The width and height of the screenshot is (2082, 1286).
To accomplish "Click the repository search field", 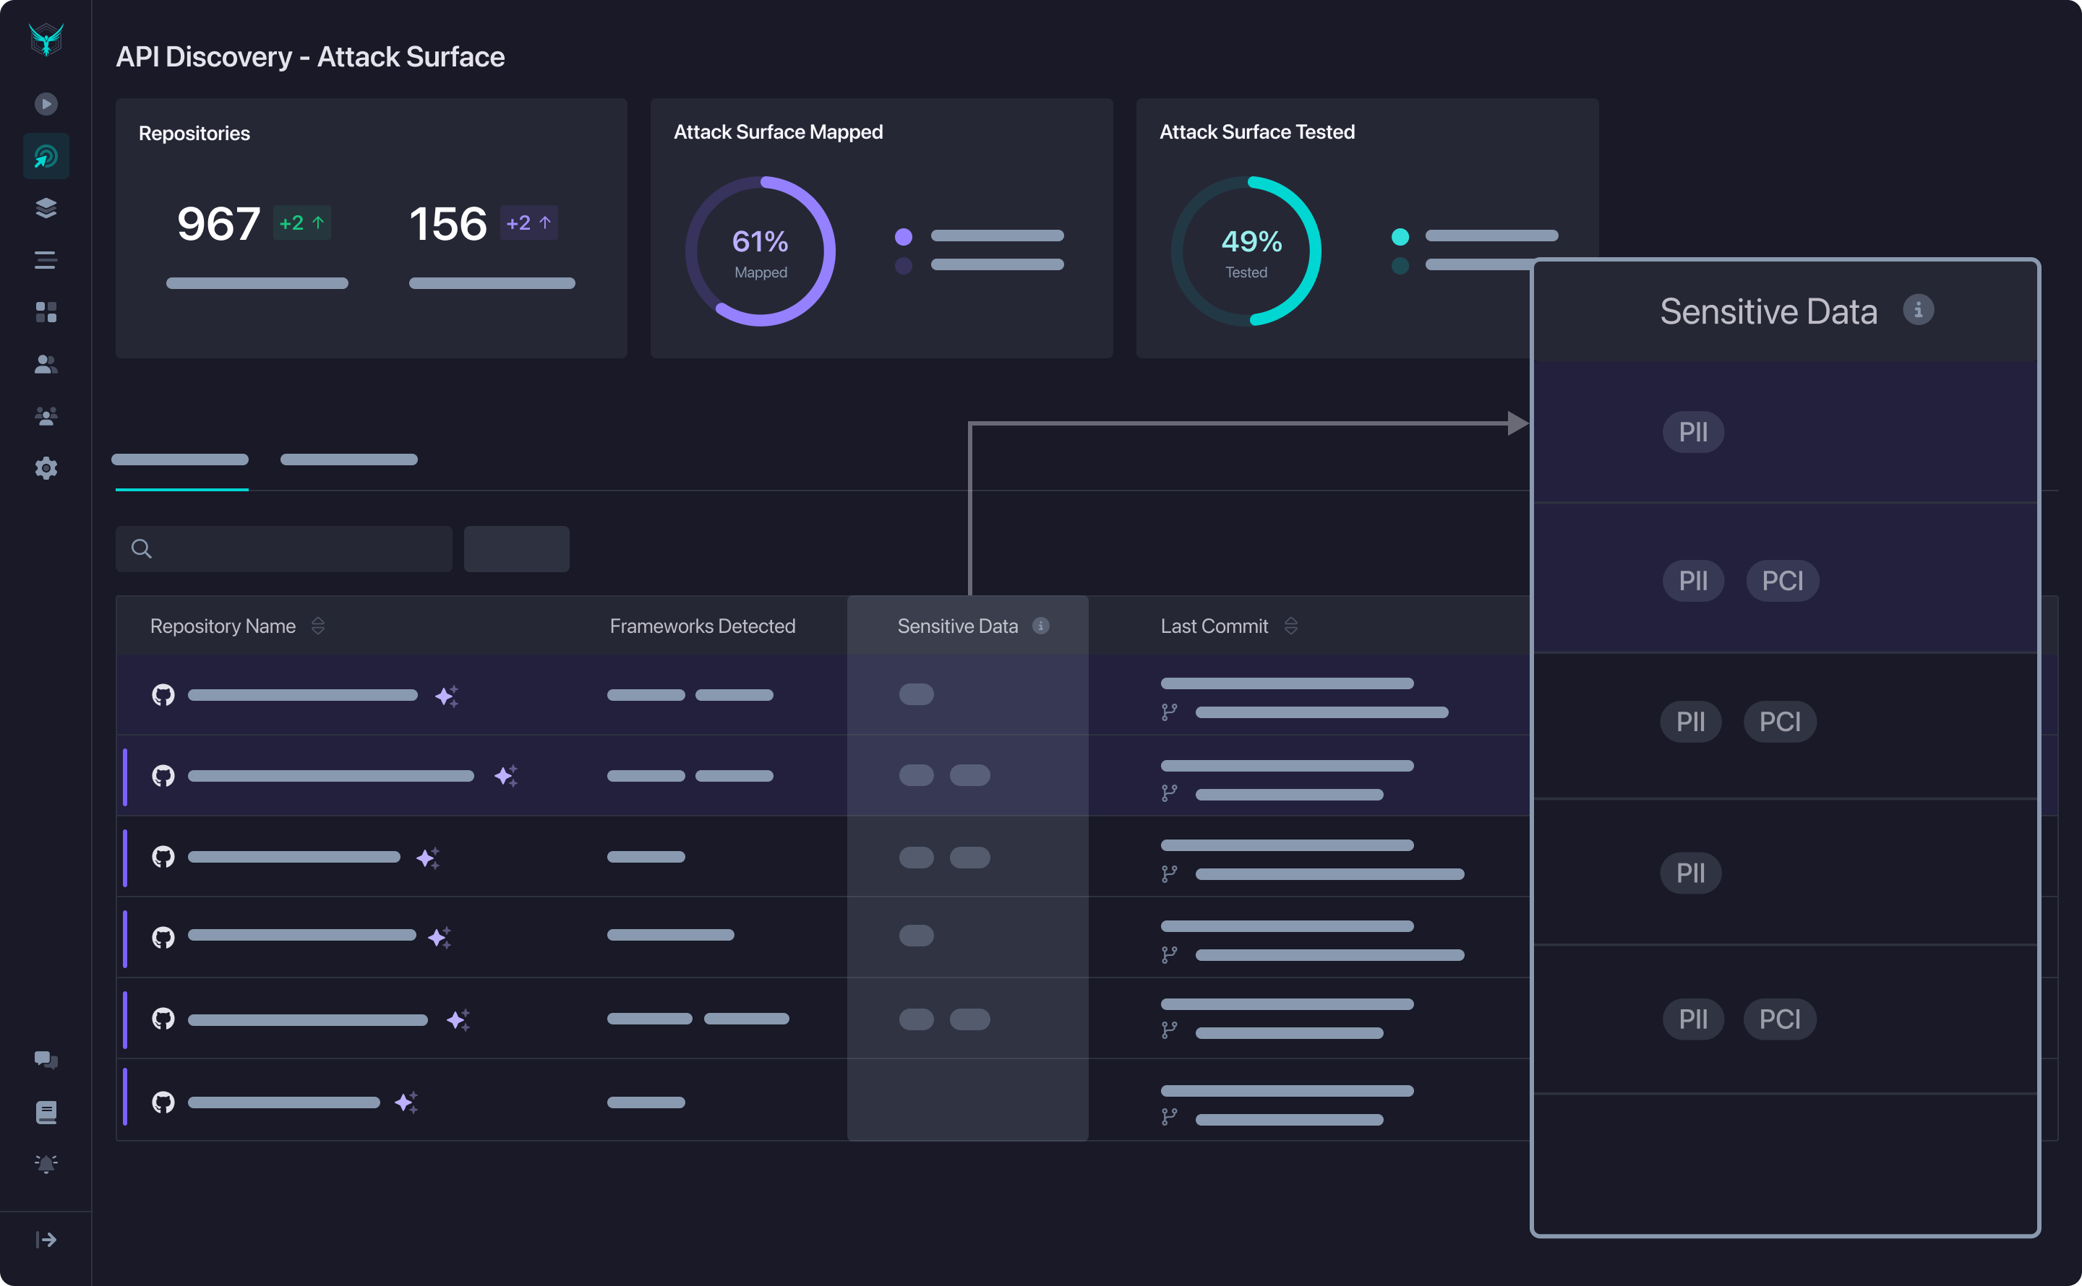I will click(x=284, y=548).
